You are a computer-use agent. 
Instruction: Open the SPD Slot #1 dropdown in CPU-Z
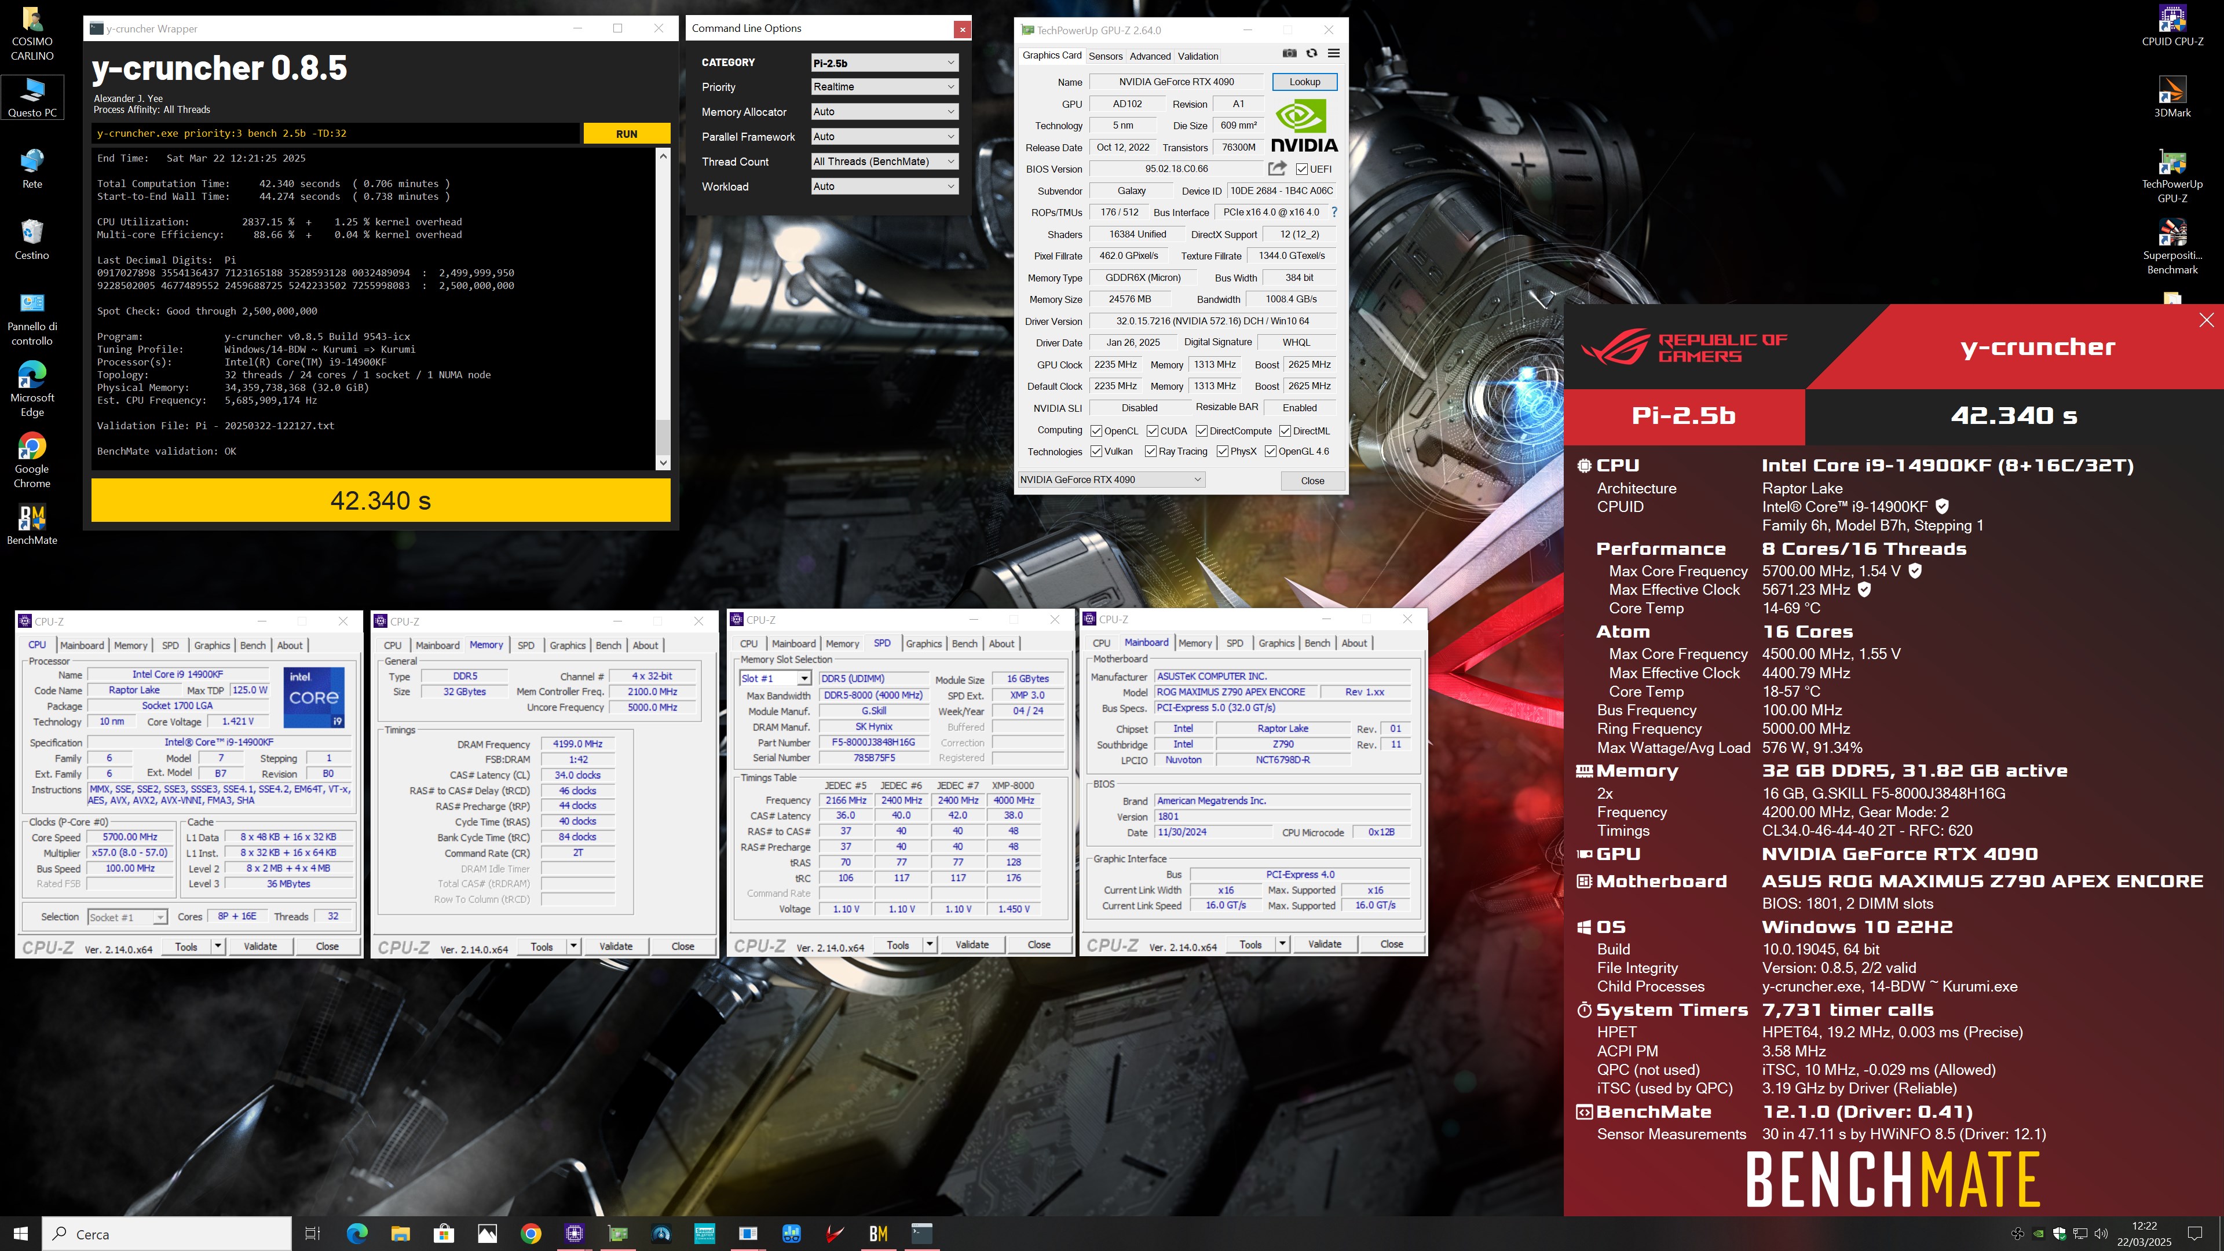click(776, 679)
